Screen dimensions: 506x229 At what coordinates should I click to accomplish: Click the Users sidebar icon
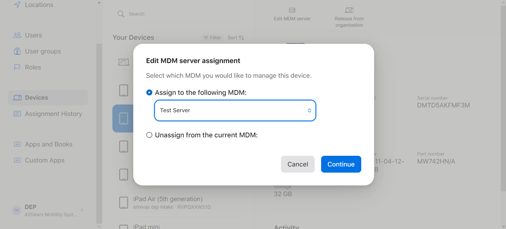pos(17,35)
